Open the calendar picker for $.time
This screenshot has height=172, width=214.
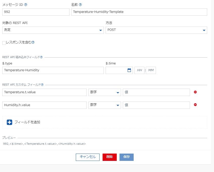(129, 70)
